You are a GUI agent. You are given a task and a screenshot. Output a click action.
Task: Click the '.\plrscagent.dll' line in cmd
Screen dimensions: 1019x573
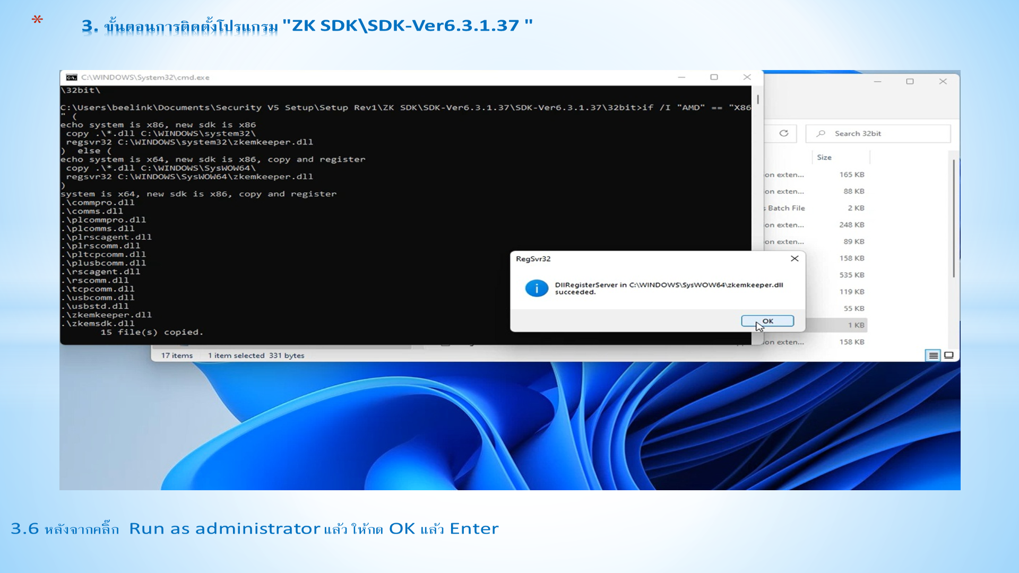pyautogui.click(x=106, y=237)
